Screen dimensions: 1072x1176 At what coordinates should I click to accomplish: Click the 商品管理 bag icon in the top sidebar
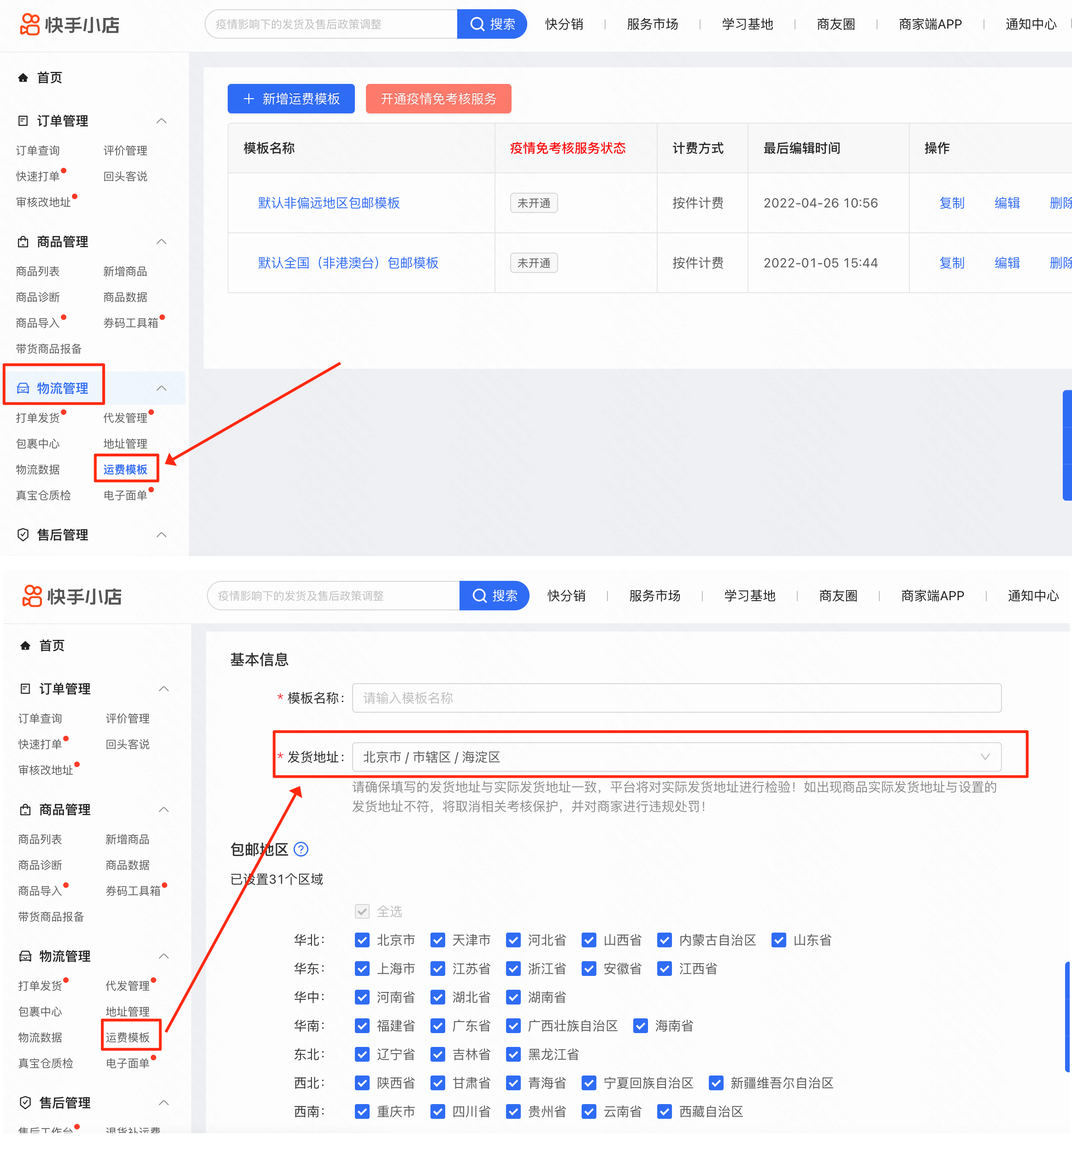tap(23, 242)
